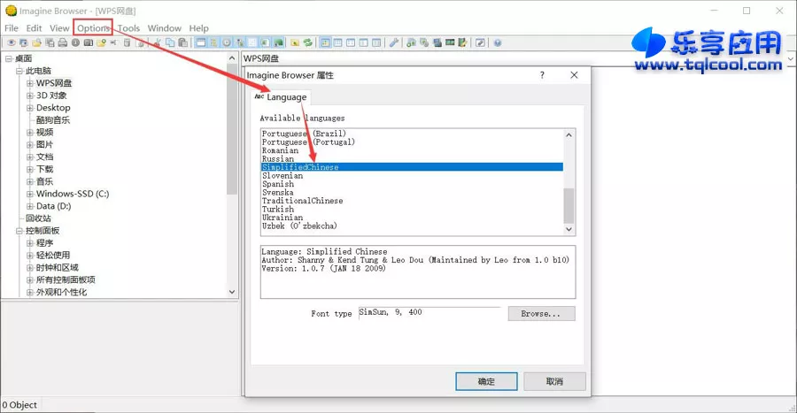Click the green Refresh arrows icon
Viewport: 797px width, 413px height.
click(x=307, y=43)
